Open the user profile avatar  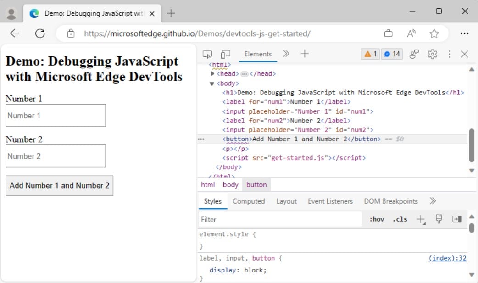(11, 14)
